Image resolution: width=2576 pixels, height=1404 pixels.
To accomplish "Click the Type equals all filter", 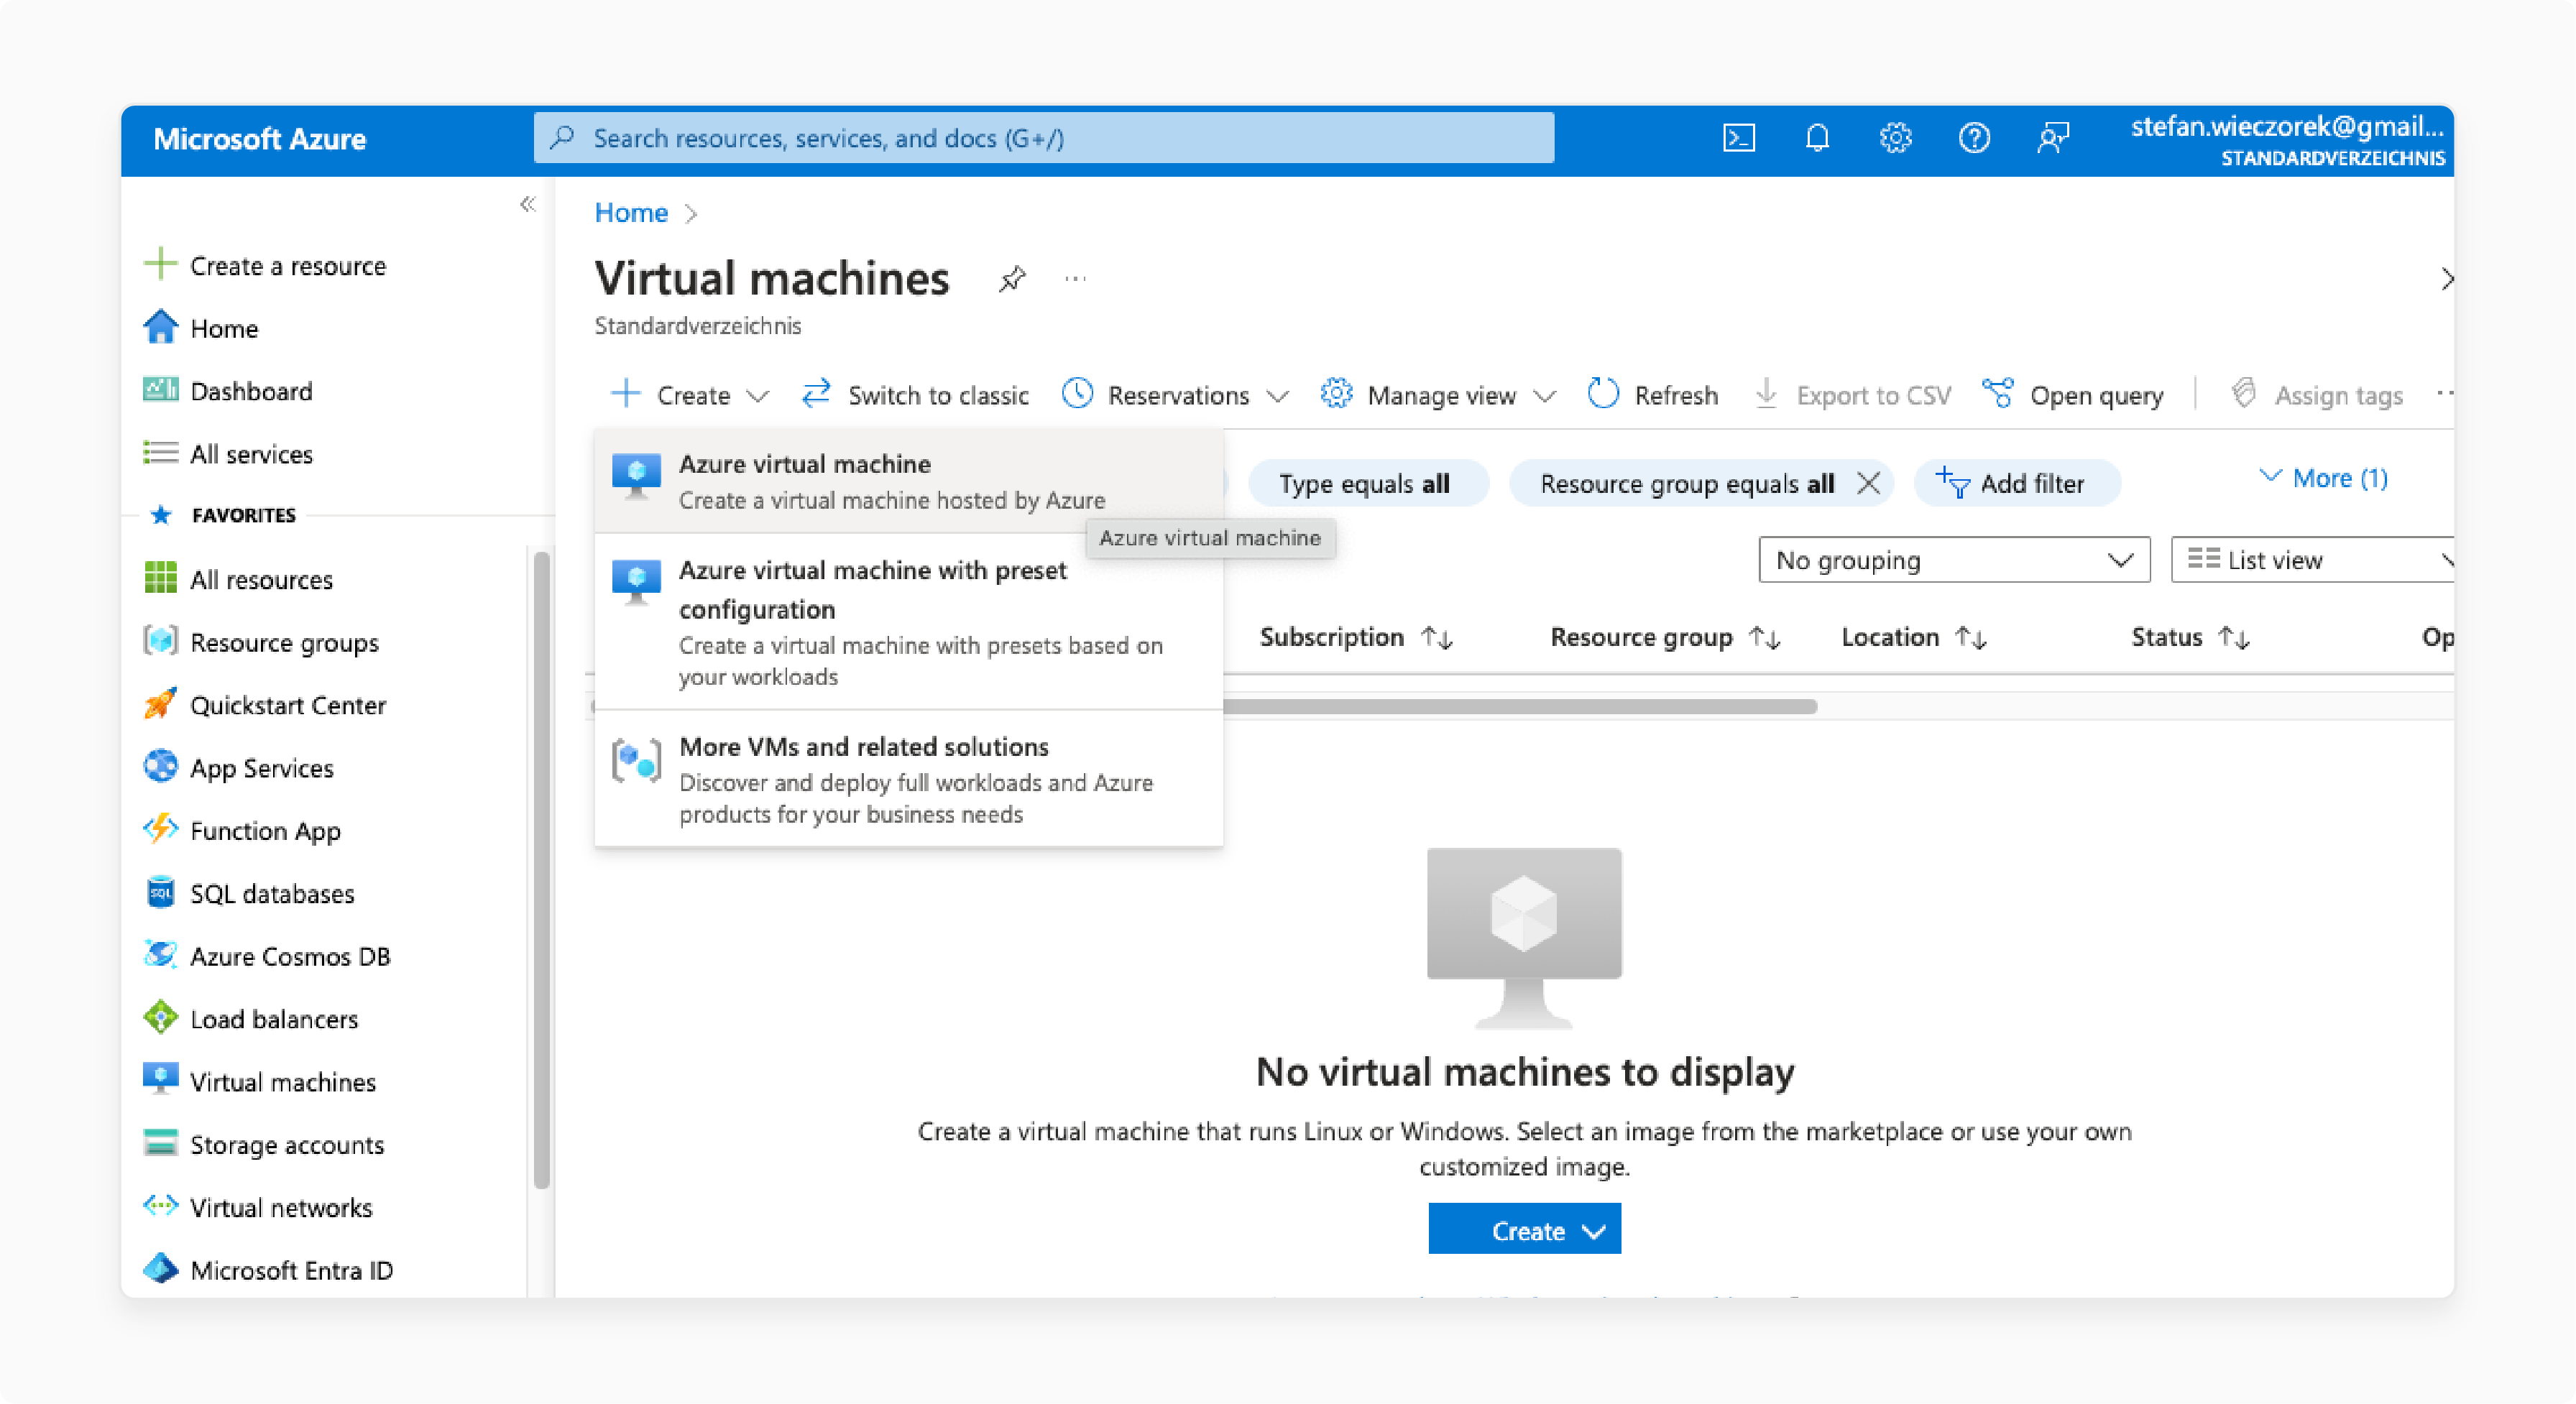I will [1366, 484].
